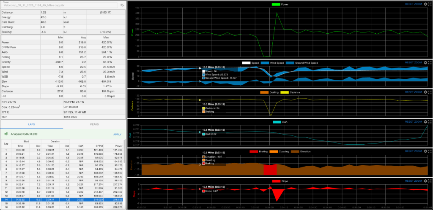Reset zoom on the Slope chart
The height and width of the screenshot is (210, 433).
(x=414, y=181)
